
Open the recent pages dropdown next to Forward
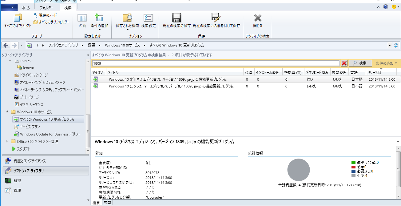tap(22, 45)
